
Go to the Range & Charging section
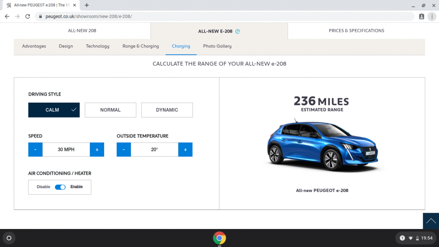[x=140, y=46]
